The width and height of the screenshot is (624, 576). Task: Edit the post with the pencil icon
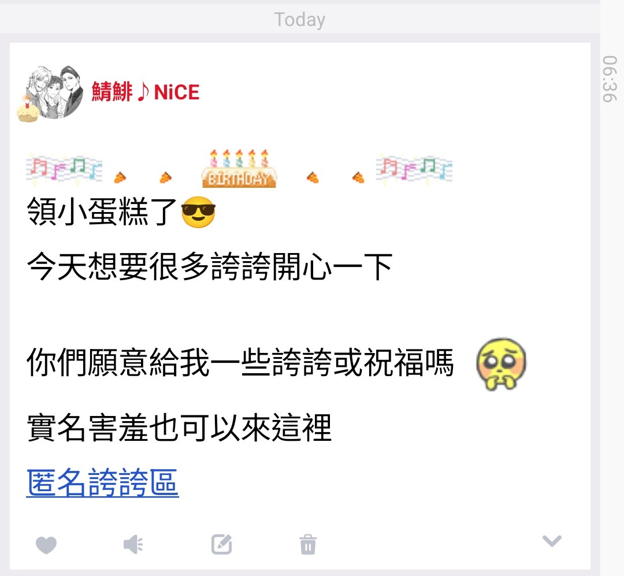click(x=222, y=544)
